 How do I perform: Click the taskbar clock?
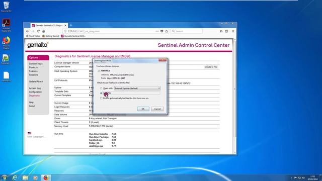point(312,177)
